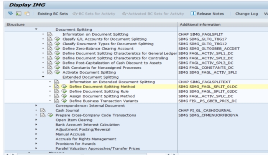This screenshot has height=155, width=268.
Task: Click Activated BC Sets for Activity
Action: pyautogui.click(x=153, y=14)
